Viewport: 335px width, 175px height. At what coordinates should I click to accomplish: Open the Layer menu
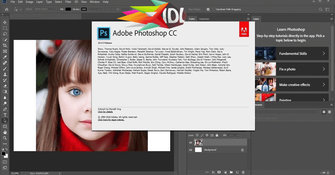point(40,2)
